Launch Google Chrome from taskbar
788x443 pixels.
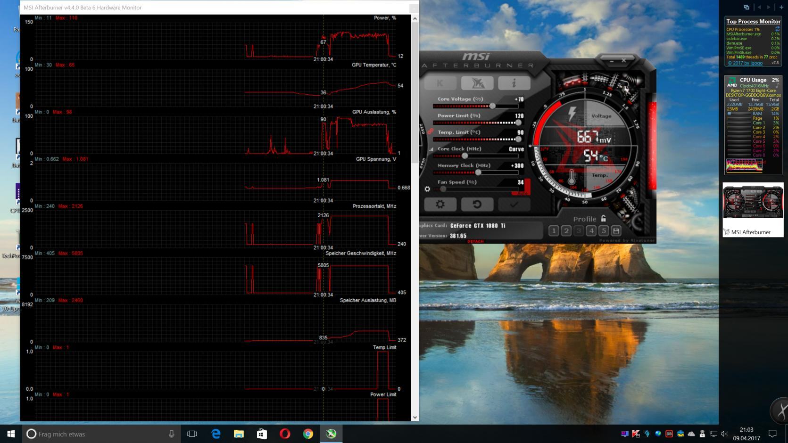pyautogui.click(x=308, y=434)
